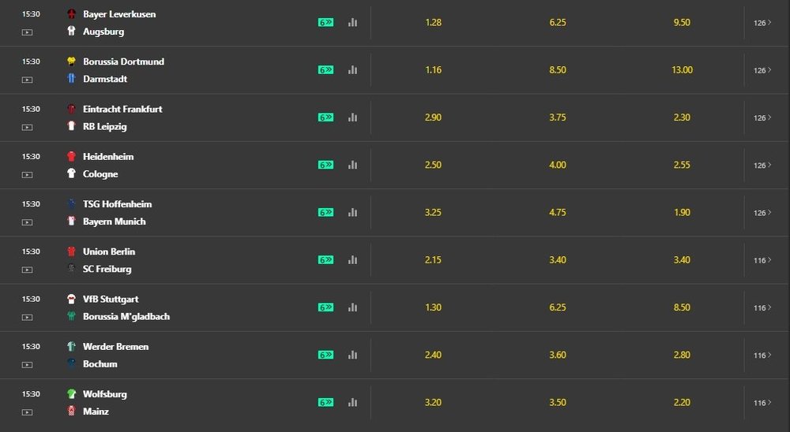Open the RB Leipzig team link
This screenshot has height=432, width=790.
click(x=105, y=127)
